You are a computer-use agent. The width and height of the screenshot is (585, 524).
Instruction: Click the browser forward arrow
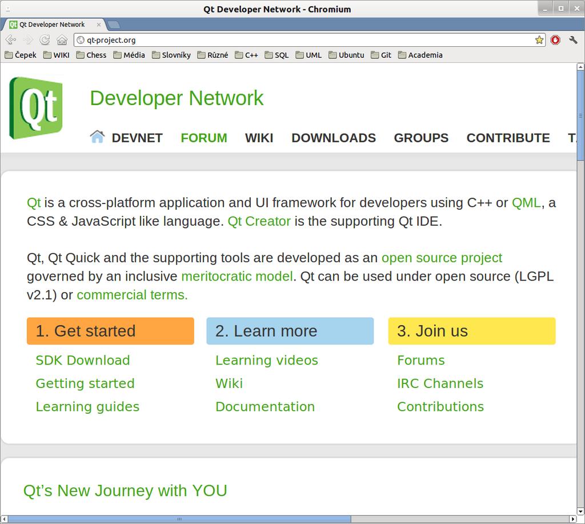[x=28, y=39]
